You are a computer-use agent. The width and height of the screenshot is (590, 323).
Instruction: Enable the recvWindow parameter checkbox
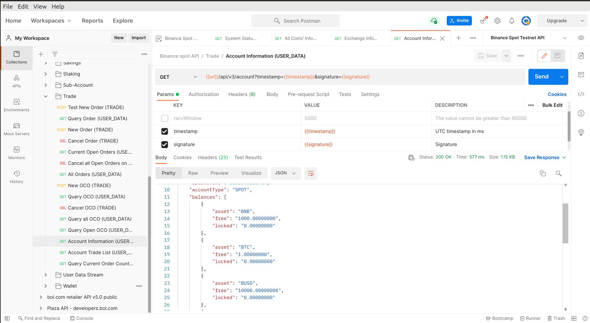coord(165,118)
